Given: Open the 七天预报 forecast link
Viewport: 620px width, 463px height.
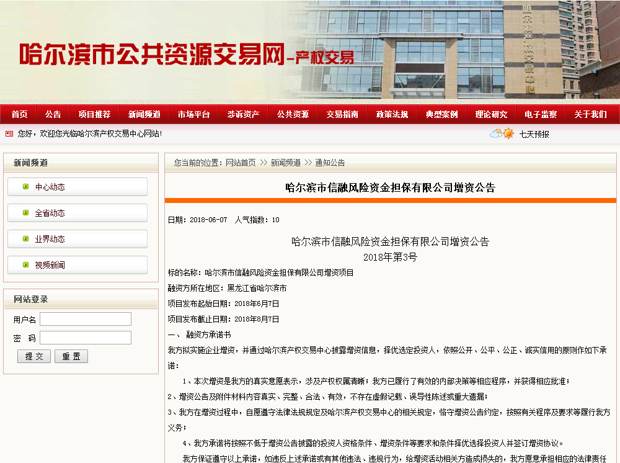Looking at the screenshot, I should click(534, 135).
